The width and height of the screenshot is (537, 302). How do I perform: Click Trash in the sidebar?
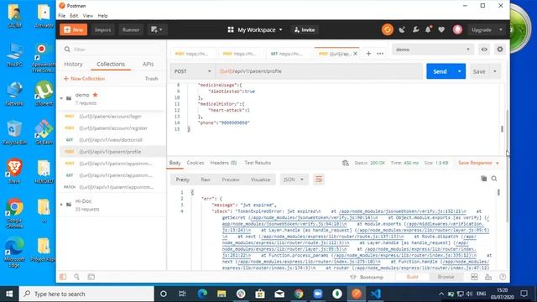pyautogui.click(x=151, y=79)
